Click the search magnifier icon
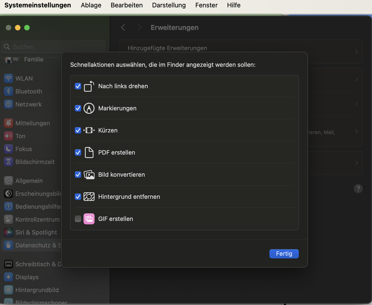Screen dimensions: 372x305 (x=7, y=47)
